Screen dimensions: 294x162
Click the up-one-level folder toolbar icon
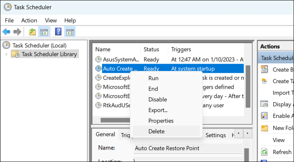(32, 32)
